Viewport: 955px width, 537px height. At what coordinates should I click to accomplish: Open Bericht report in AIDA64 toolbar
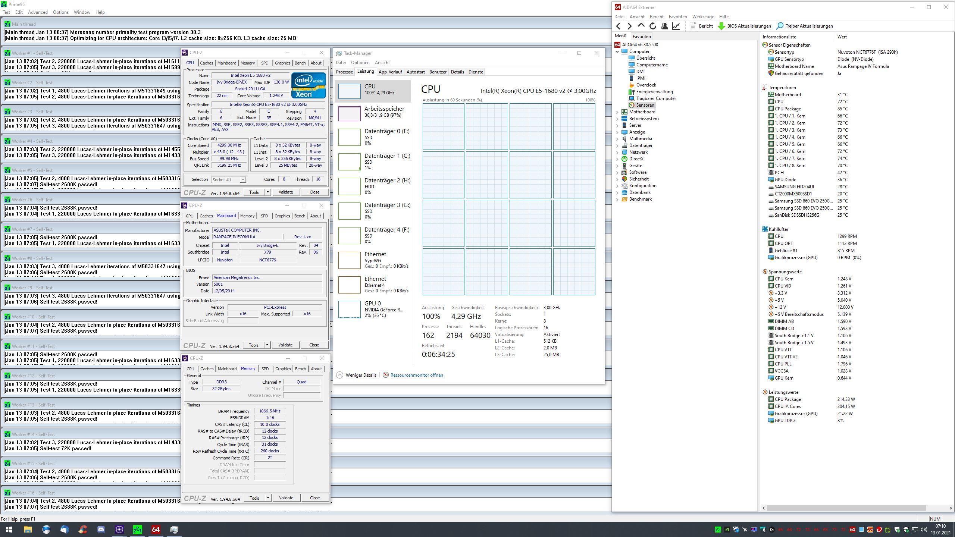click(x=701, y=26)
